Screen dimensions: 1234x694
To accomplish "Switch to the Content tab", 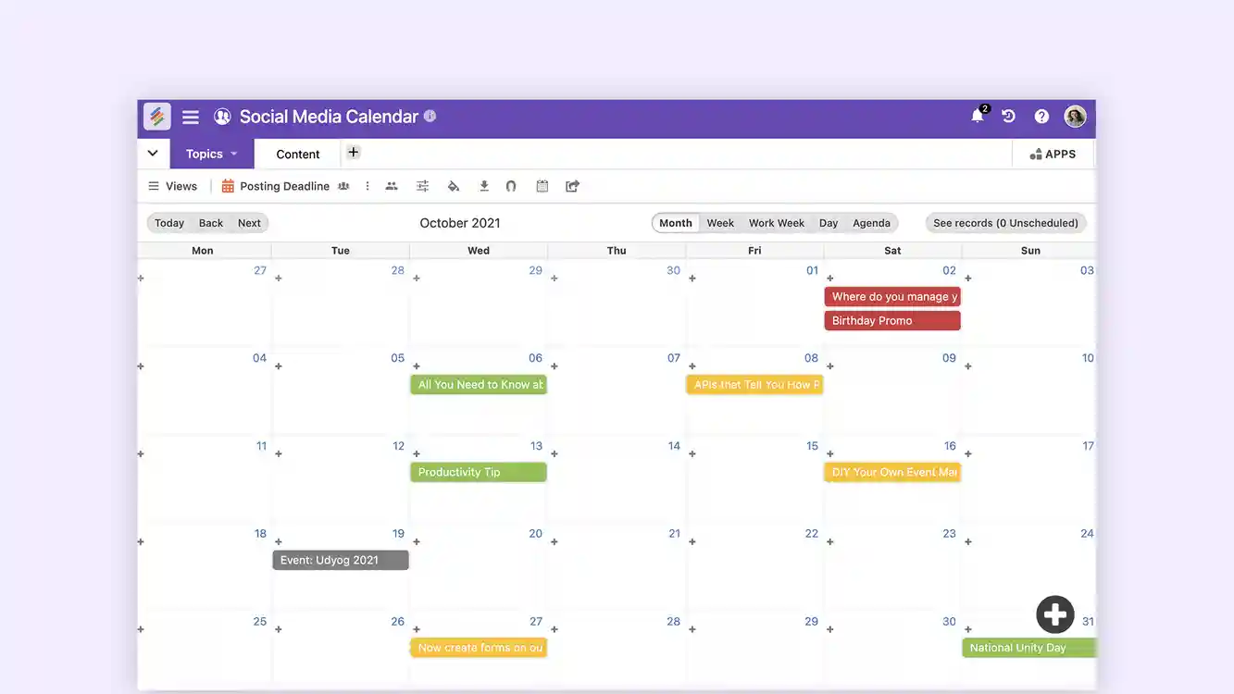I will (296, 153).
